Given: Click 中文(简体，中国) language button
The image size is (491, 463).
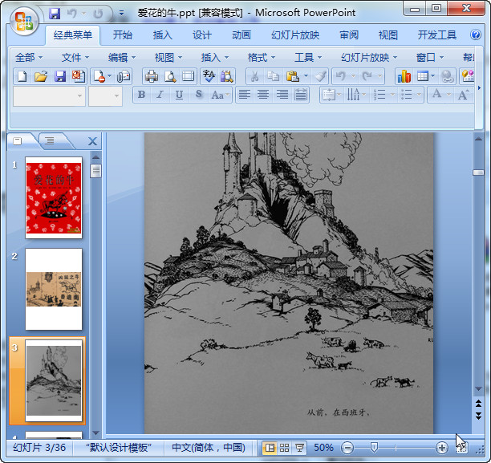Looking at the screenshot, I should (209, 447).
